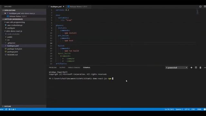Create a new terminal with plus icon

[x=192, y=68]
